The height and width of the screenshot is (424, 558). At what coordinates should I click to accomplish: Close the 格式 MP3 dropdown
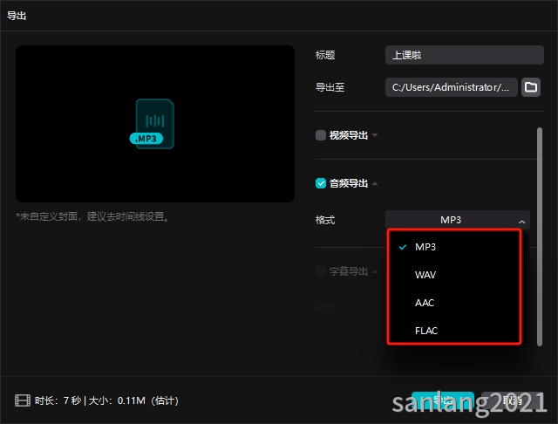[458, 220]
